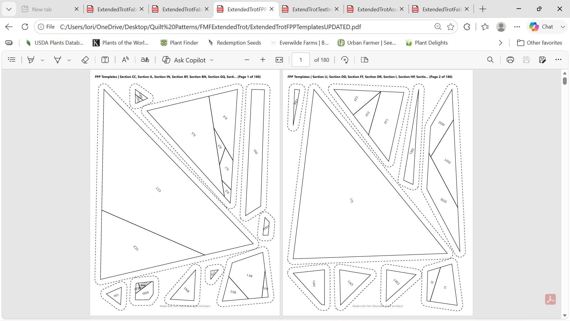The image size is (570, 321).
Task: View file site information
Action: tap(46, 27)
